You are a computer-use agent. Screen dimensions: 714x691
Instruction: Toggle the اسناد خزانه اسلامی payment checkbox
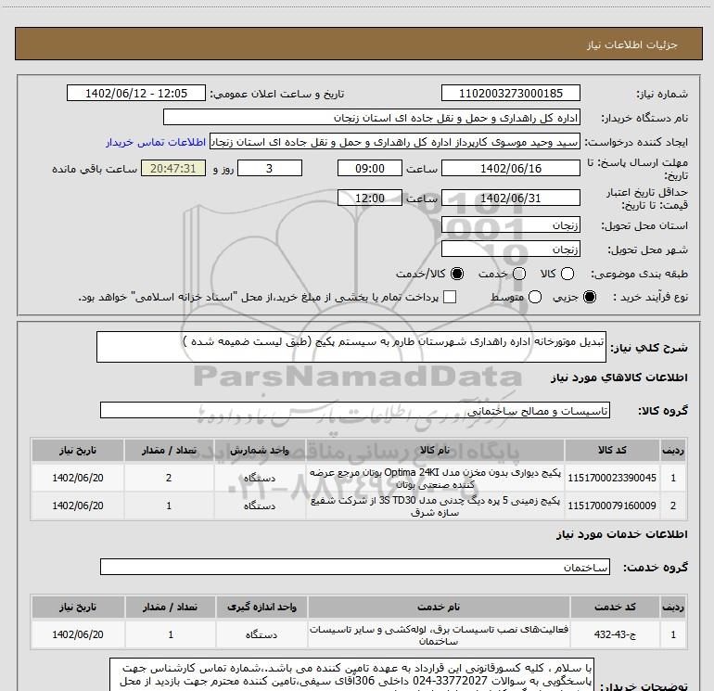pyautogui.click(x=450, y=297)
